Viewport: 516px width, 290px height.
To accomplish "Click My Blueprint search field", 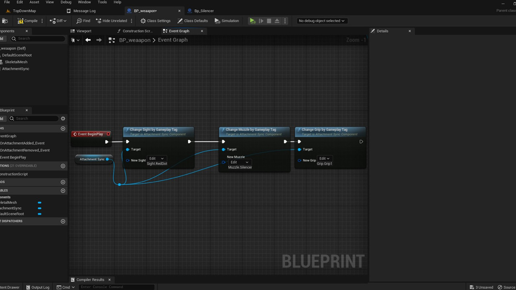I will click(36, 118).
